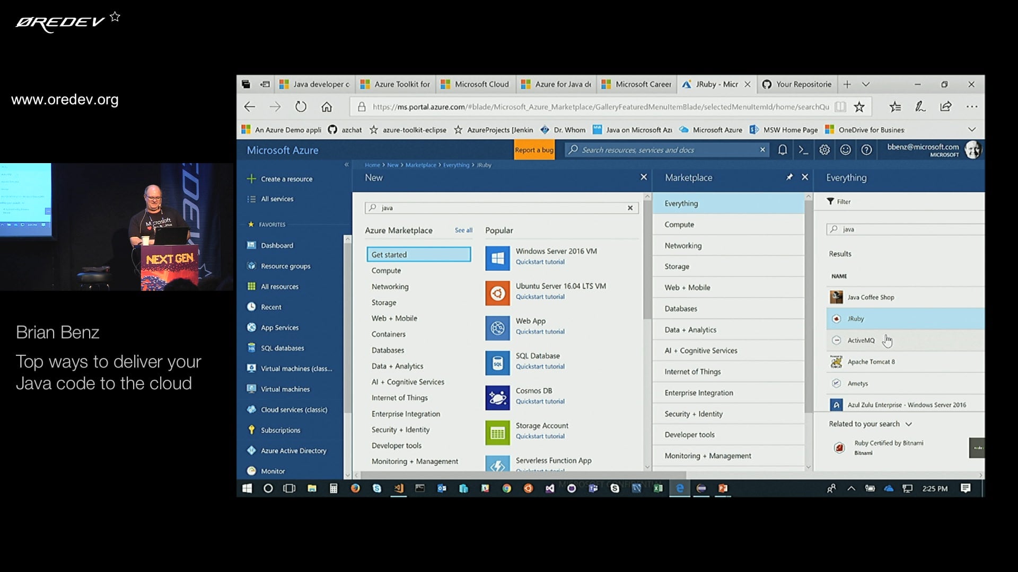Click the SQL Database service icon
1018x572 pixels.
pyautogui.click(x=497, y=363)
